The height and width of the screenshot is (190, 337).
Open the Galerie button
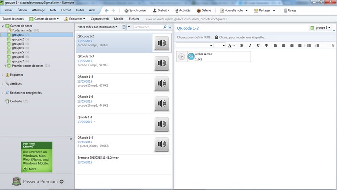tap(204, 10)
